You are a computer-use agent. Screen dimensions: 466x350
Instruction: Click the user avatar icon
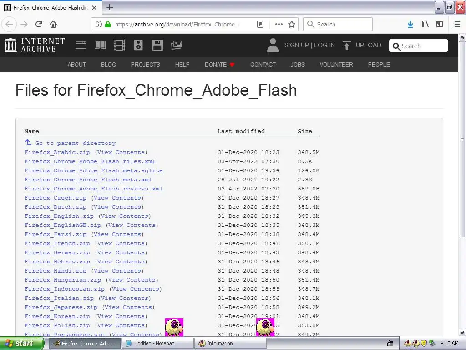[x=273, y=45]
